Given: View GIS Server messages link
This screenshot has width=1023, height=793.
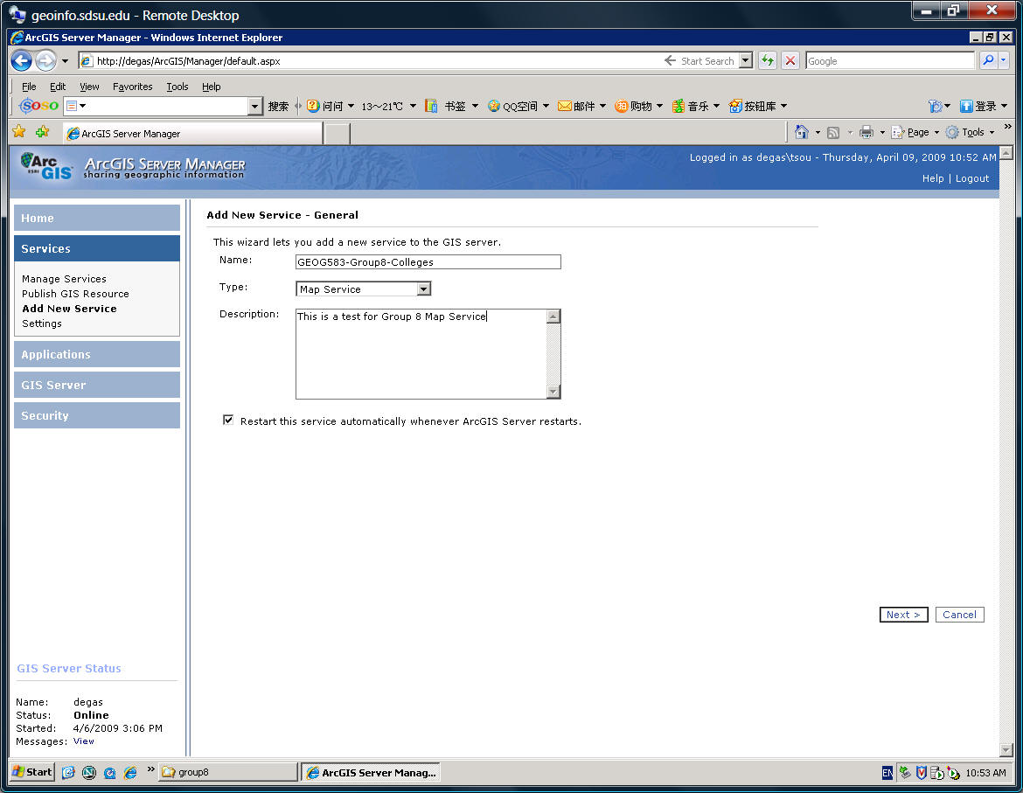Looking at the screenshot, I should (x=84, y=741).
